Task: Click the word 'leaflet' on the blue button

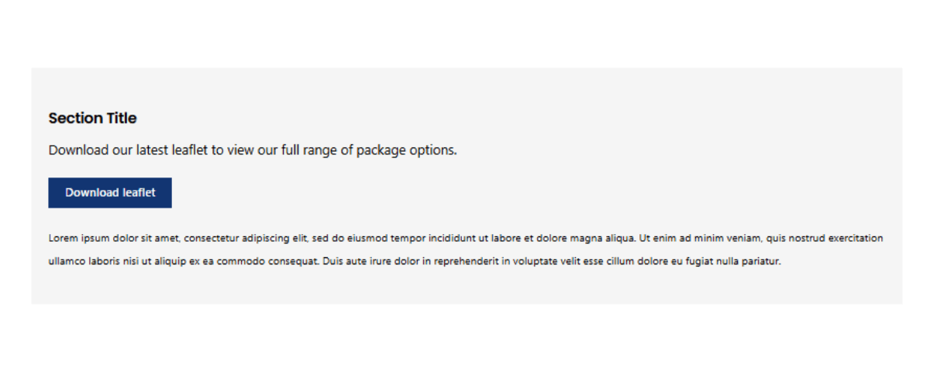Action: click(139, 193)
